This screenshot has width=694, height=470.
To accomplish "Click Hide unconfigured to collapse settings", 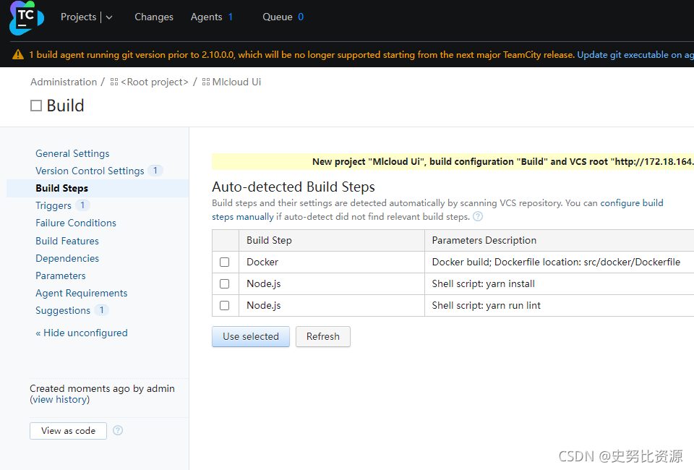I will (x=85, y=333).
